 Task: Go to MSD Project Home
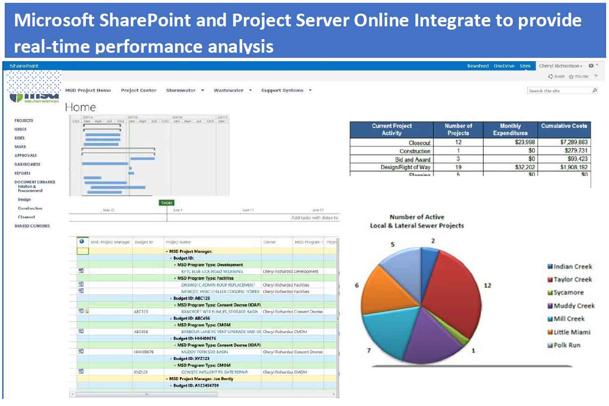(x=88, y=90)
